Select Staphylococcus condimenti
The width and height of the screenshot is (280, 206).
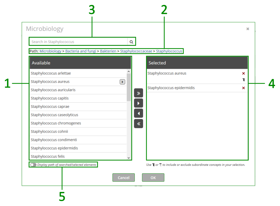coord(78,140)
